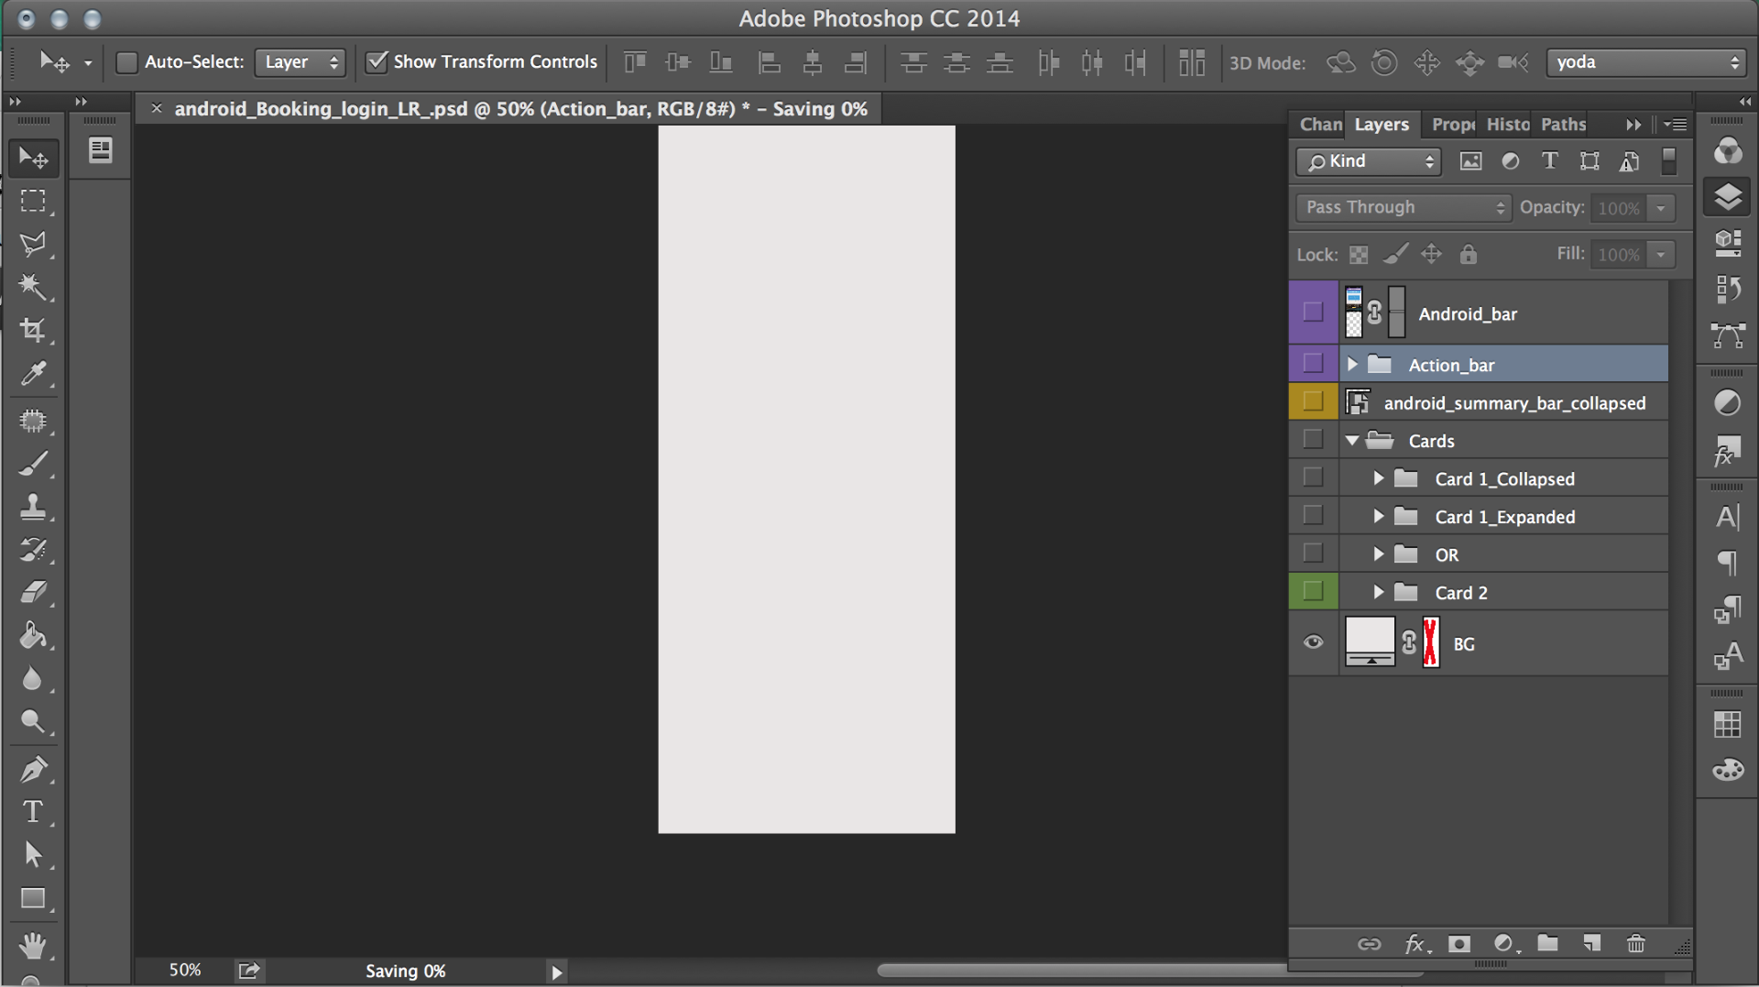Toggle layer filtering on or off
This screenshot has height=987, width=1759.
[1668, 161]
